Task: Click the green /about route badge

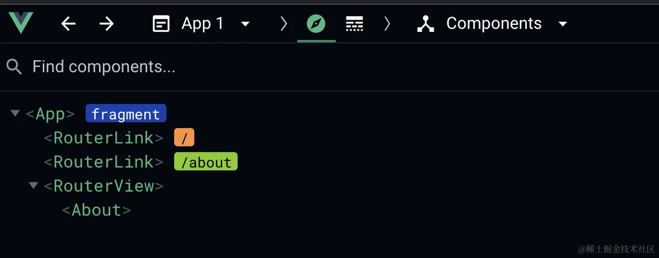Action: click(206, 162)
